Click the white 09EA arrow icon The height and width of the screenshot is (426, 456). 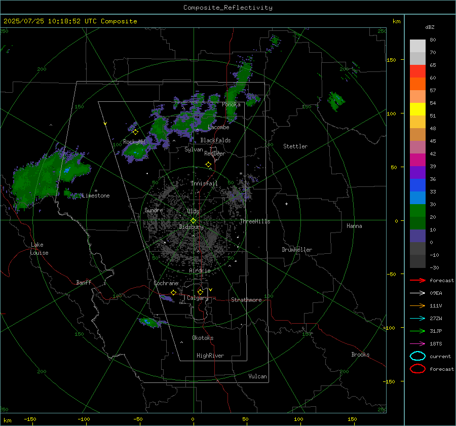tap(417, 293)
